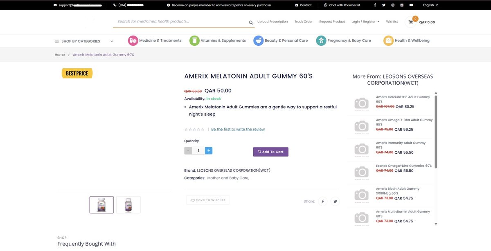Click the Beauty & Personal Care menu label

click(286, 40)
